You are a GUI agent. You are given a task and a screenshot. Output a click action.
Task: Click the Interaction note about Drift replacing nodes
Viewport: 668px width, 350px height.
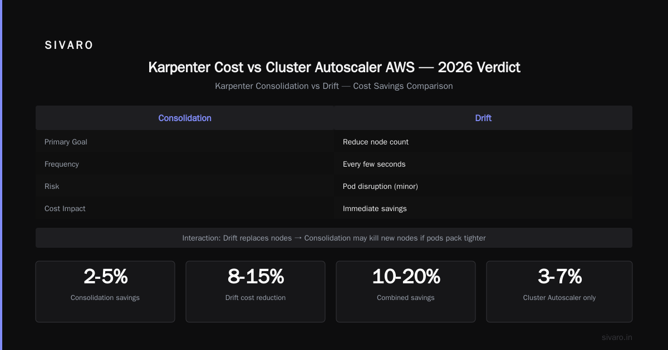[x=334, y=238]
